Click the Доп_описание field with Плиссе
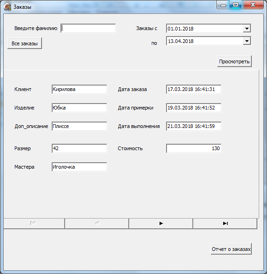Viewport: 267px width, 274px height. coord(79,126)
